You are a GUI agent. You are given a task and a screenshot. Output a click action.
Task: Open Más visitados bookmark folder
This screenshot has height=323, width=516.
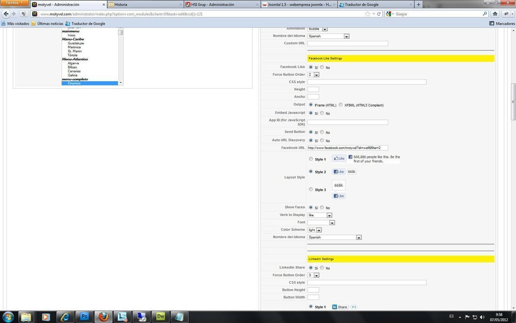15,23
